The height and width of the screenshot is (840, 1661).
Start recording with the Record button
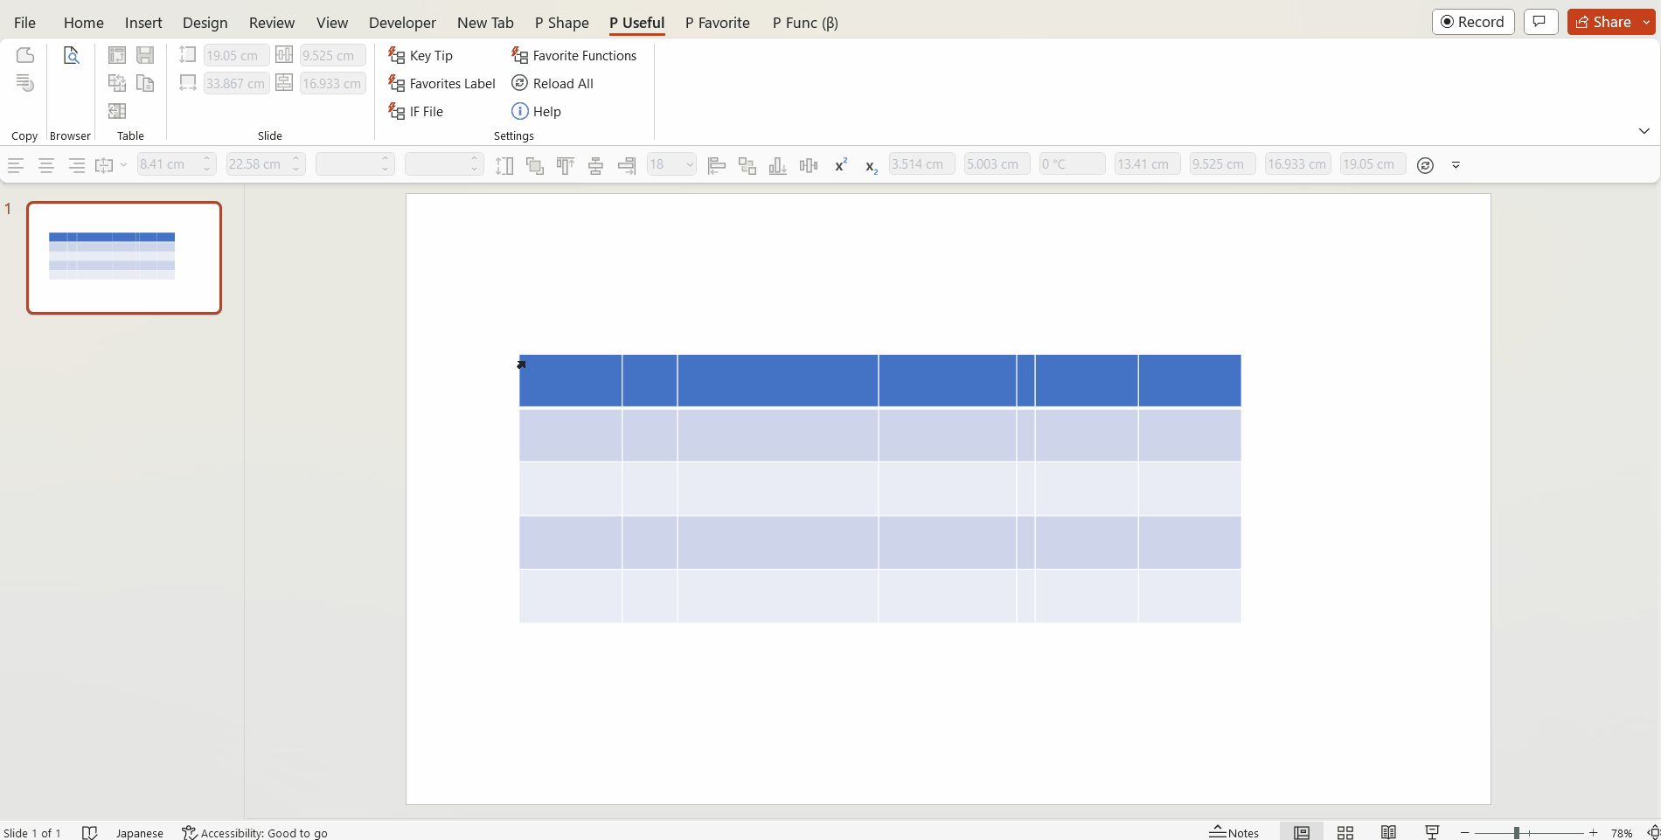pos(1472,22)
